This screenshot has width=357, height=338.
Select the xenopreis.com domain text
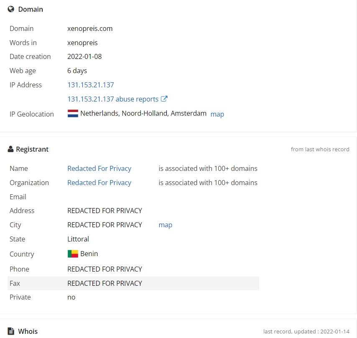tap(90, 28)
